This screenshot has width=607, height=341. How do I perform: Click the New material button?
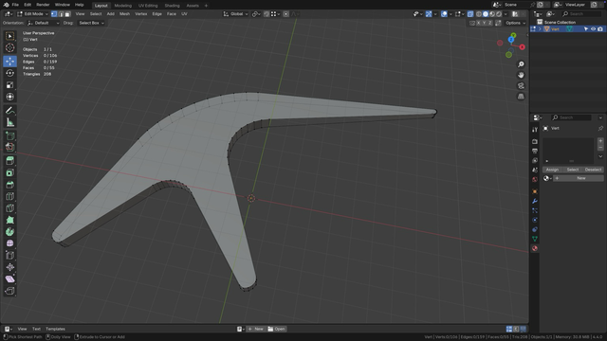click(x=578, y=178)
